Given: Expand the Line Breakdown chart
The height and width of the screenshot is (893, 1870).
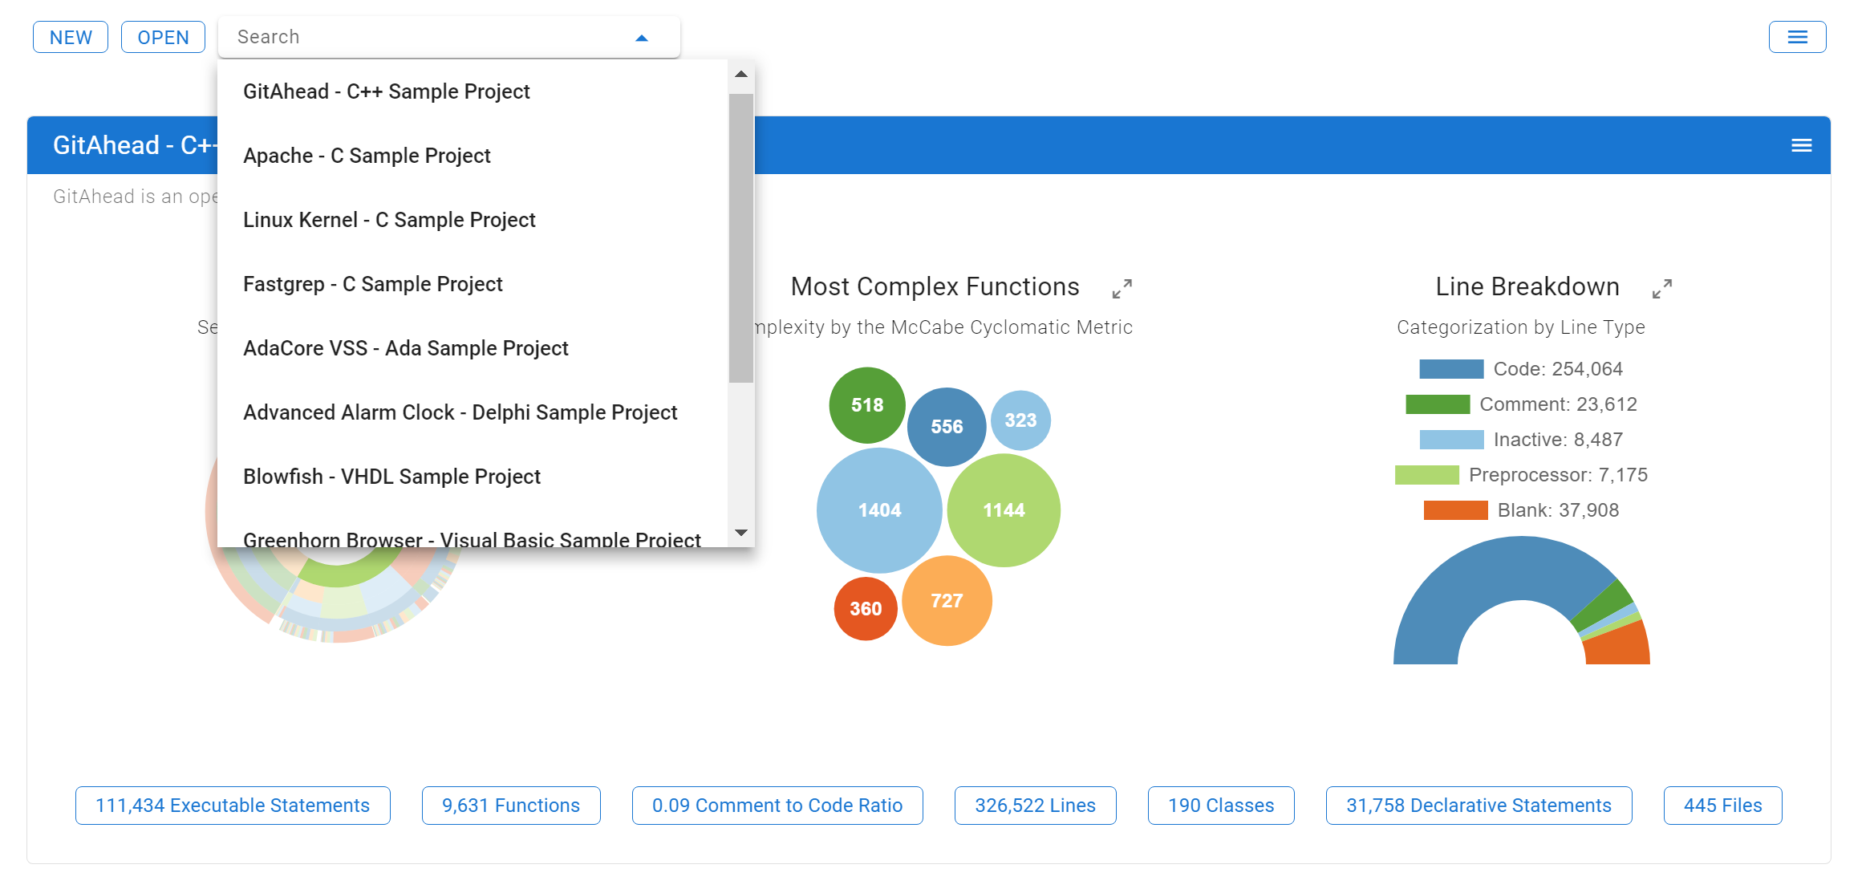Looking at the screenshot, I should point(1661,289).
